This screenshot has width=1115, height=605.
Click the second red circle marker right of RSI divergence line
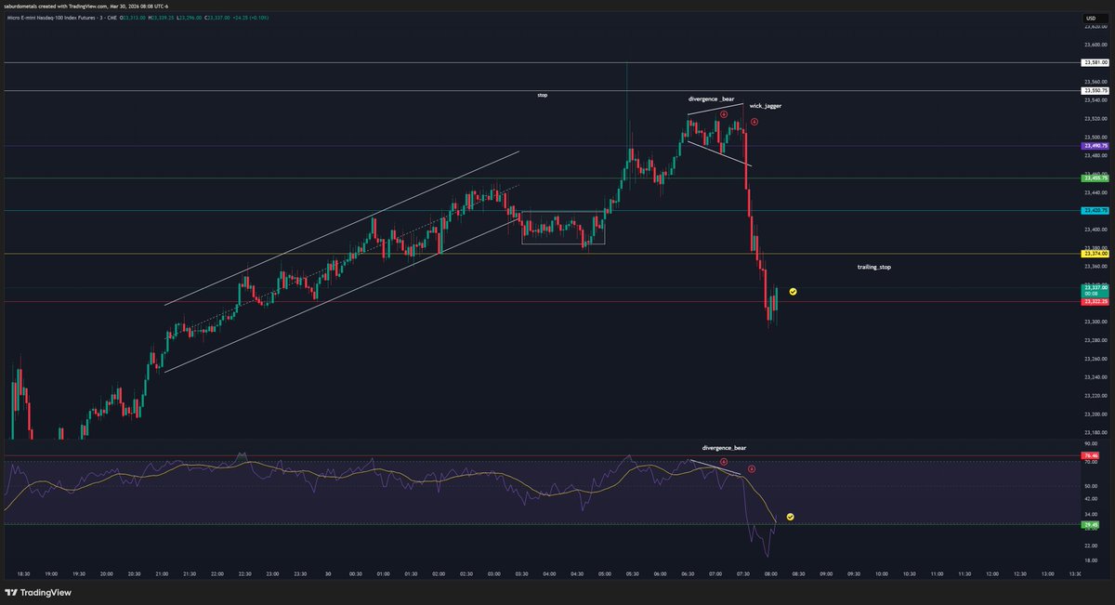(x=752, y=468)
